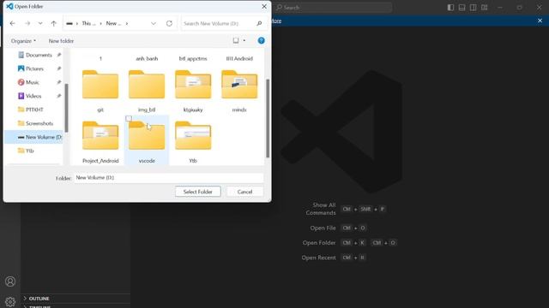
Task: Select PTTKHT folder in navigation pane
Action: tap(34, 110)
